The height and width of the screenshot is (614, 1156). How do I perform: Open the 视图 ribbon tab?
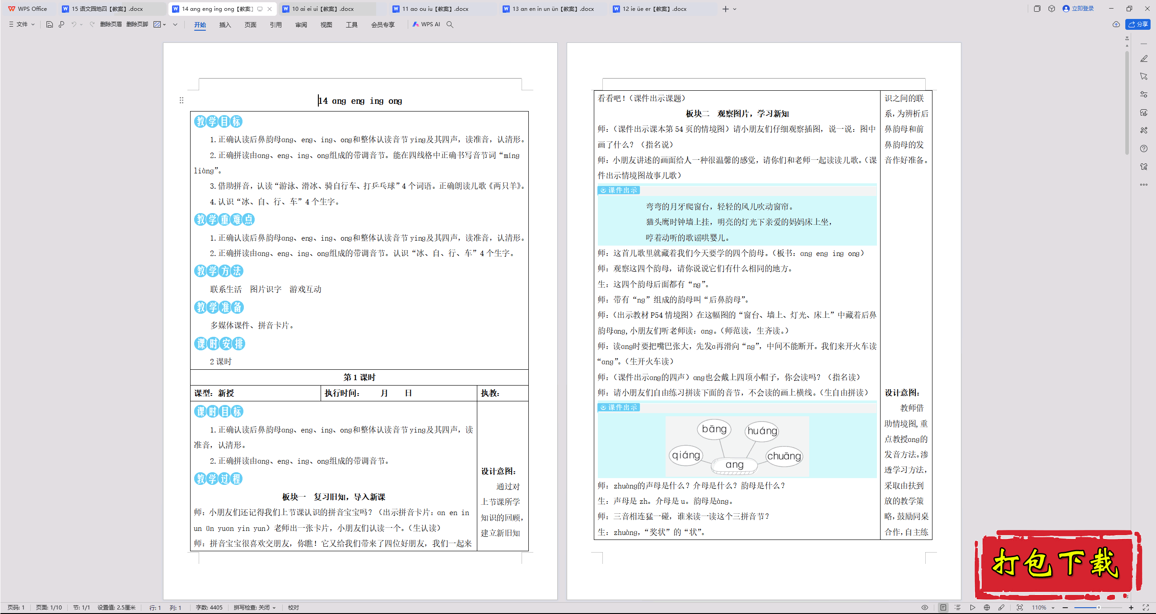click(326, 25)
